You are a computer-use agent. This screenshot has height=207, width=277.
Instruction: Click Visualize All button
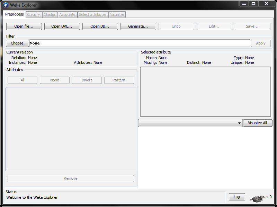tap(258, 123)
